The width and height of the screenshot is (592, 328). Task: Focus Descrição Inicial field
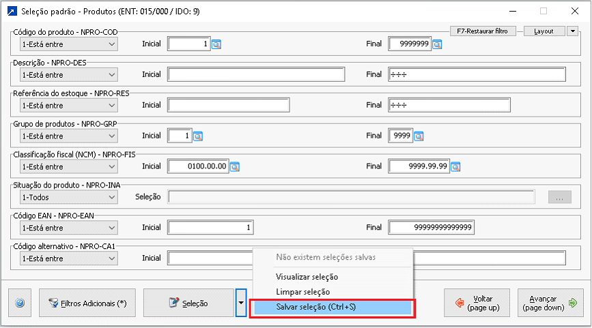pyautogui.click(x=256, y=74)
